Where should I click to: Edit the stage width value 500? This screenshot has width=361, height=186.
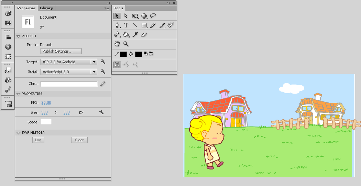(x=45, y=112)
